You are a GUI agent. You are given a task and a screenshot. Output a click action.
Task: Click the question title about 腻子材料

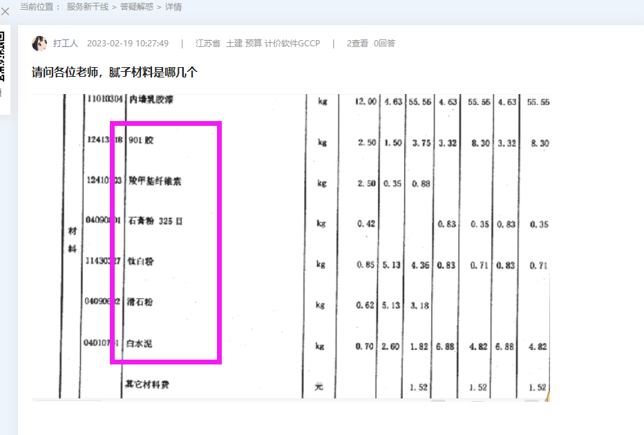point(115,73)
